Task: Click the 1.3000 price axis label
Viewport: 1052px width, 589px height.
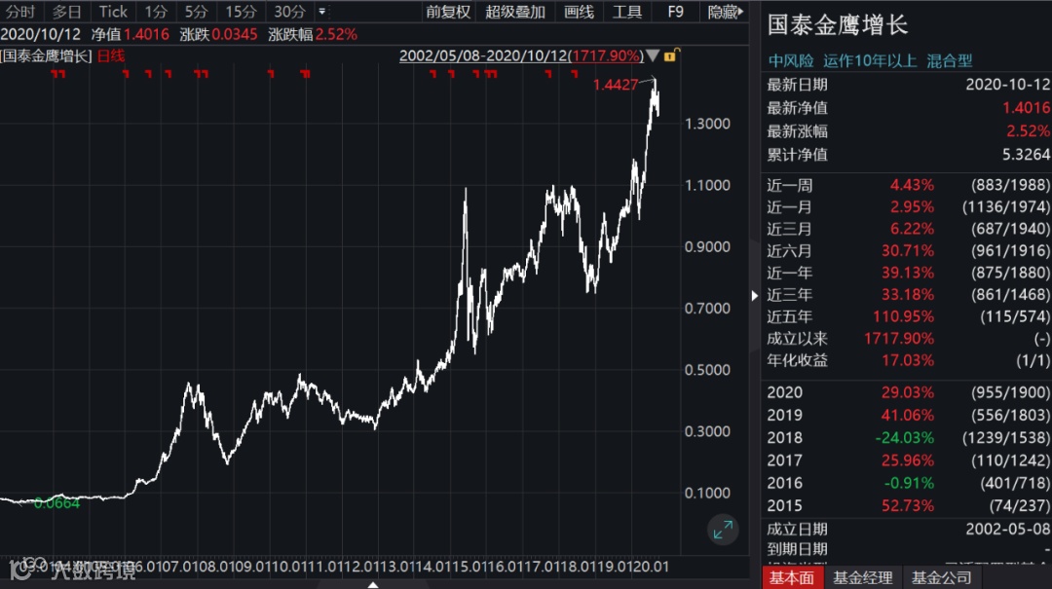Action: coord(707,124)
